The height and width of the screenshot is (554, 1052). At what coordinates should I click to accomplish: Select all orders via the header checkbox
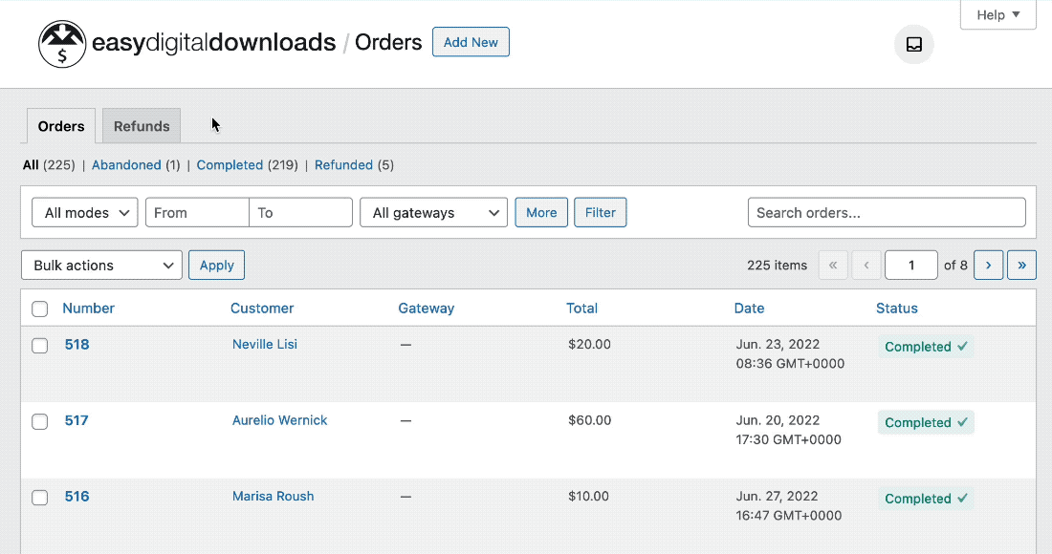pyautogui.click(x=39, y=308)
